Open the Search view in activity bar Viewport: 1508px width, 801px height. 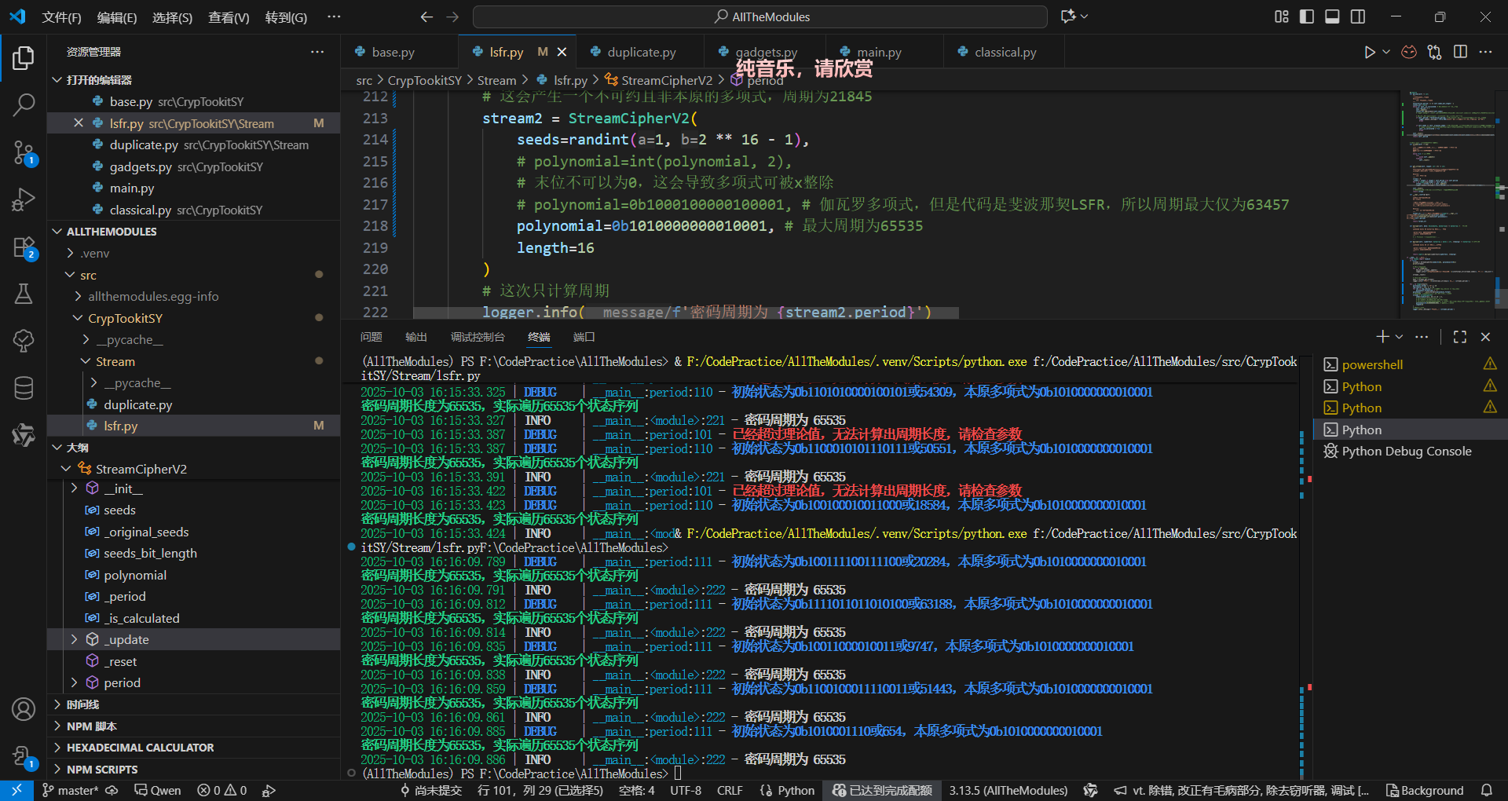[24, 104]
